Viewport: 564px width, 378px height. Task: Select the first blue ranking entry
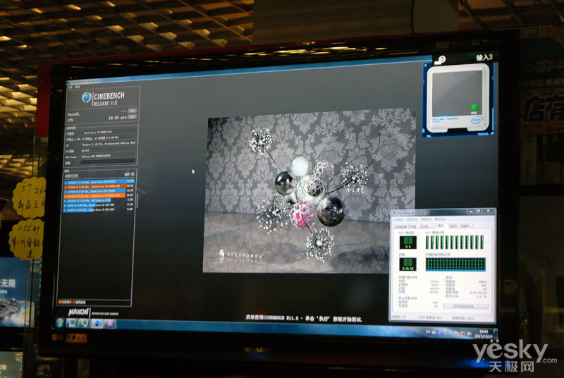(99, 182)
